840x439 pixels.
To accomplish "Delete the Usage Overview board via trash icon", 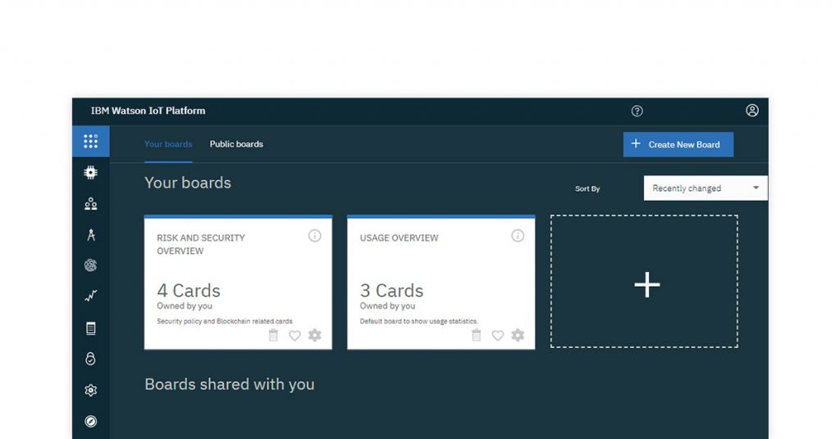I will click(x=476, y=336).
